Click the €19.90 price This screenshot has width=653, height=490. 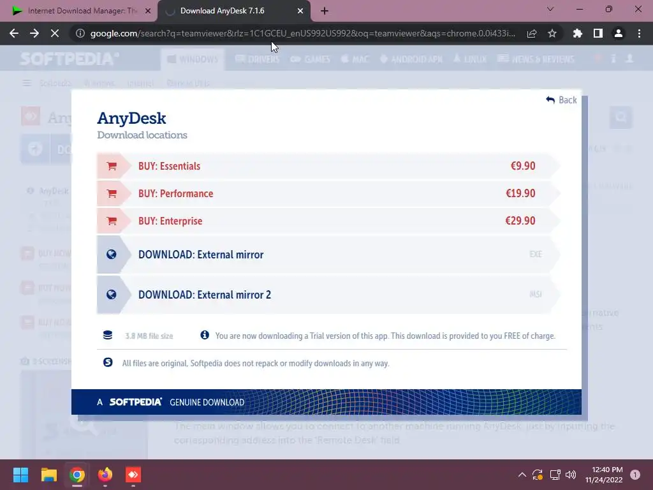pos(520,193)
